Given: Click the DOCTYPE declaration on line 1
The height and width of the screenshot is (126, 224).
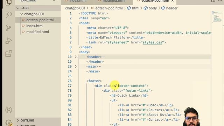Looking at the screenshot, I should pyautogui.click(x=93, y=13).
